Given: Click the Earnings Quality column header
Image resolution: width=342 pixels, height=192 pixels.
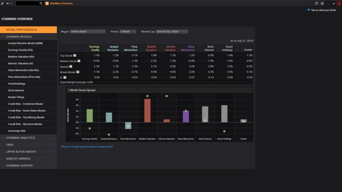Looking at the screenshot, I should pyautogui.click(x=94, y=48).
